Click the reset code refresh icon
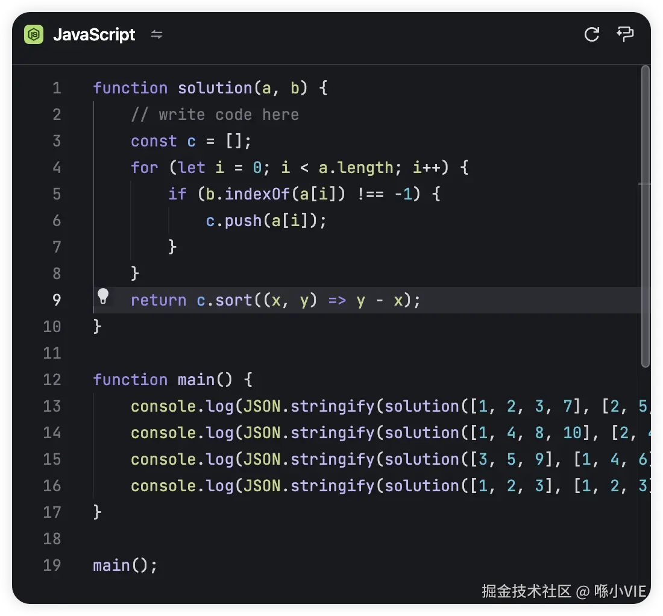The image size is (663, 616). click(x=591, y=34)
